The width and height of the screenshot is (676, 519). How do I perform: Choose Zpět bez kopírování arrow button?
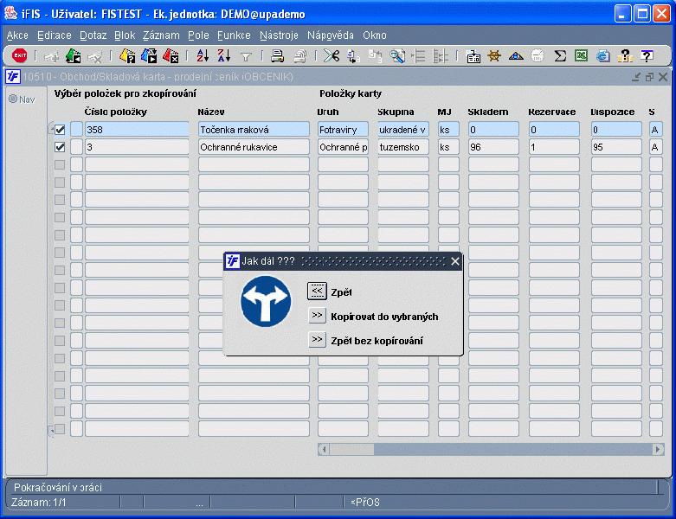pyautogui.click(x=317, y=340)
